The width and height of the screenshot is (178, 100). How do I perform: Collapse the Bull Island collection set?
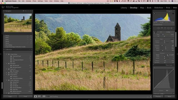[7, 64]
